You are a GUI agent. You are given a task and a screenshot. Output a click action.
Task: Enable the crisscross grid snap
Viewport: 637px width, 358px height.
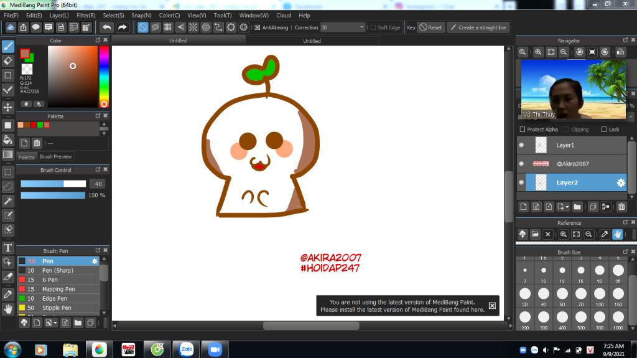pos(168,27)
